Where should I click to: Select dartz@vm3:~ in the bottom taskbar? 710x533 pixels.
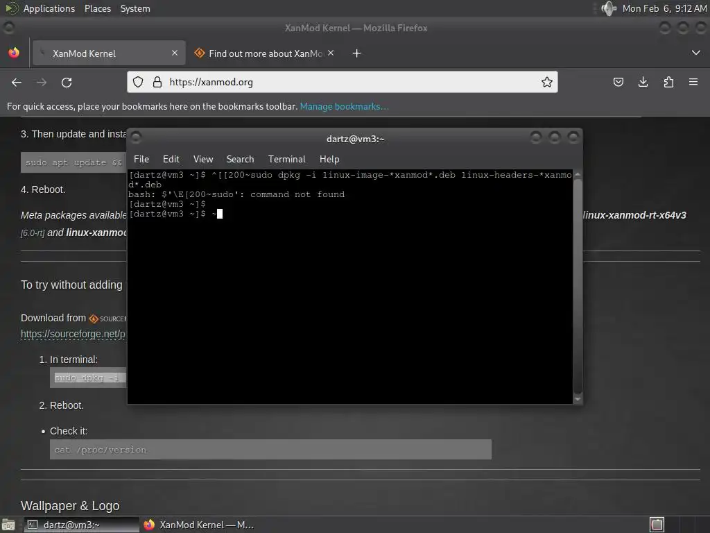coord(82,525)
